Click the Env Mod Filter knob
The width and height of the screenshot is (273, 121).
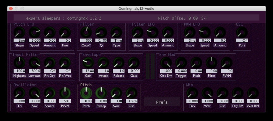tap(211, 63)
